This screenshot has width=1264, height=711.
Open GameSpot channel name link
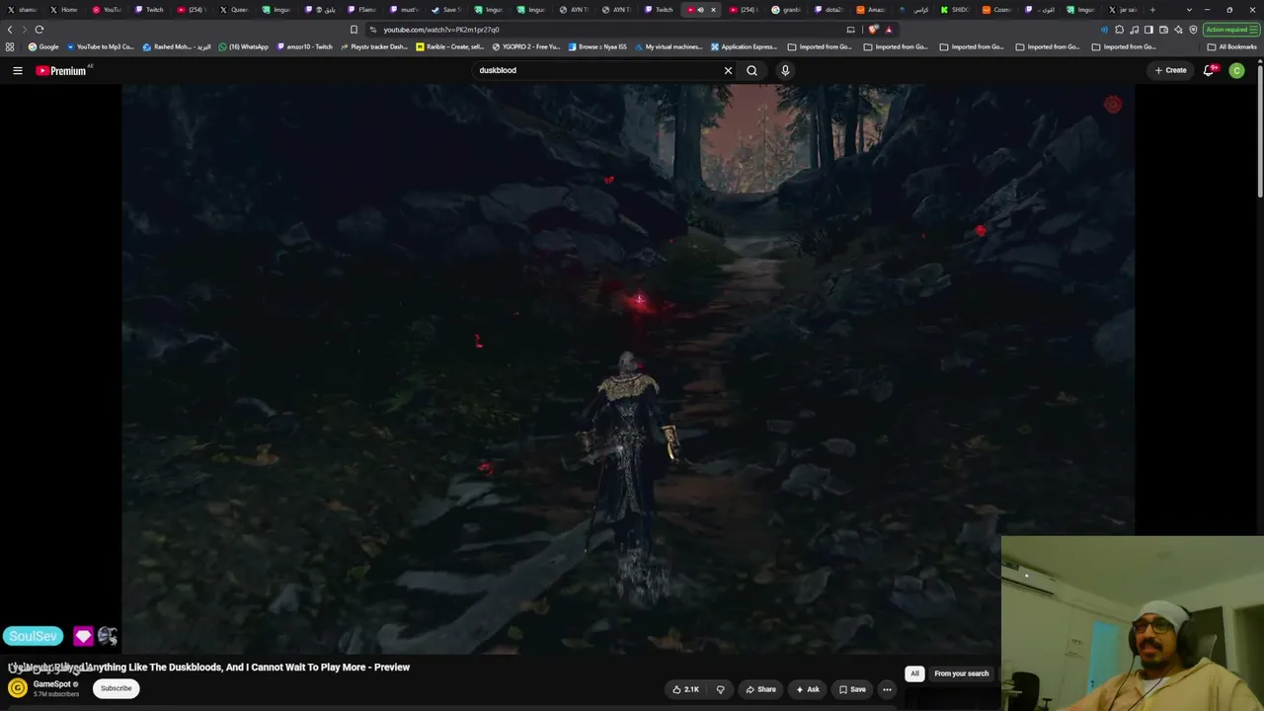pos(51,683)
